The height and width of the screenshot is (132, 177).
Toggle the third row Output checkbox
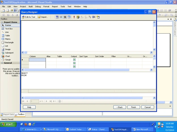74,67
